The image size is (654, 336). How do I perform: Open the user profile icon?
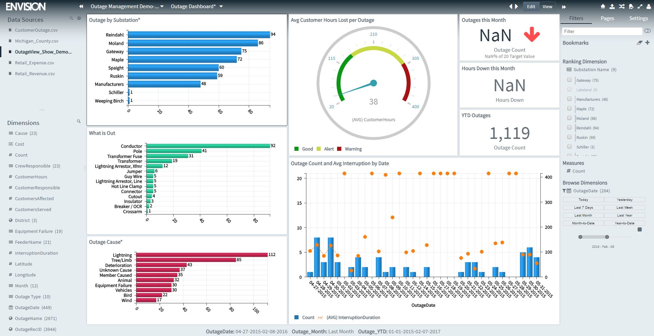(649, 6)
